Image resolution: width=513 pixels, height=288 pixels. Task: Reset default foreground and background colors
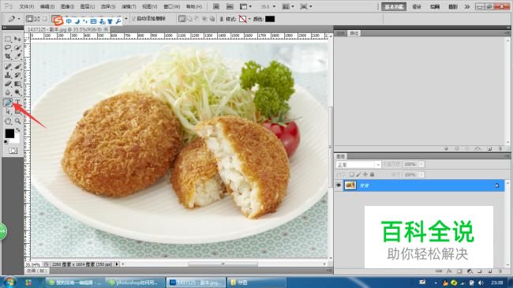click(6, 142)
